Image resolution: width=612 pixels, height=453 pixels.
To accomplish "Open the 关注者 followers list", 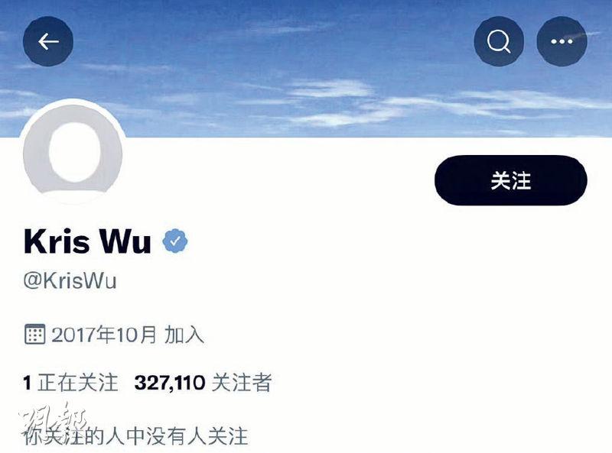I will pos(241,383).
